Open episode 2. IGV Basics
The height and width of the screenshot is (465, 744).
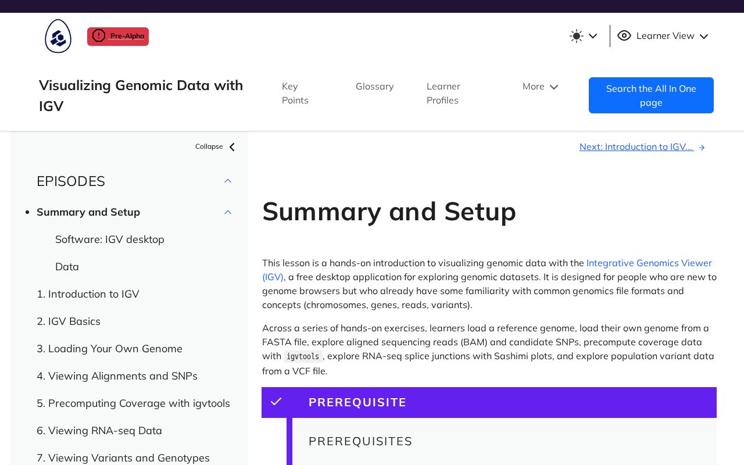click(x=69, y=321)
